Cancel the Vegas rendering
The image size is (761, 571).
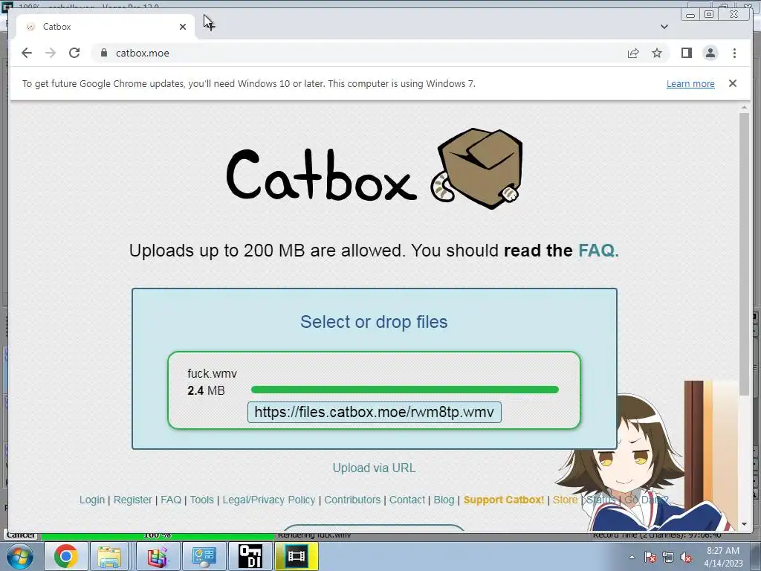click(x=20, y=535)
